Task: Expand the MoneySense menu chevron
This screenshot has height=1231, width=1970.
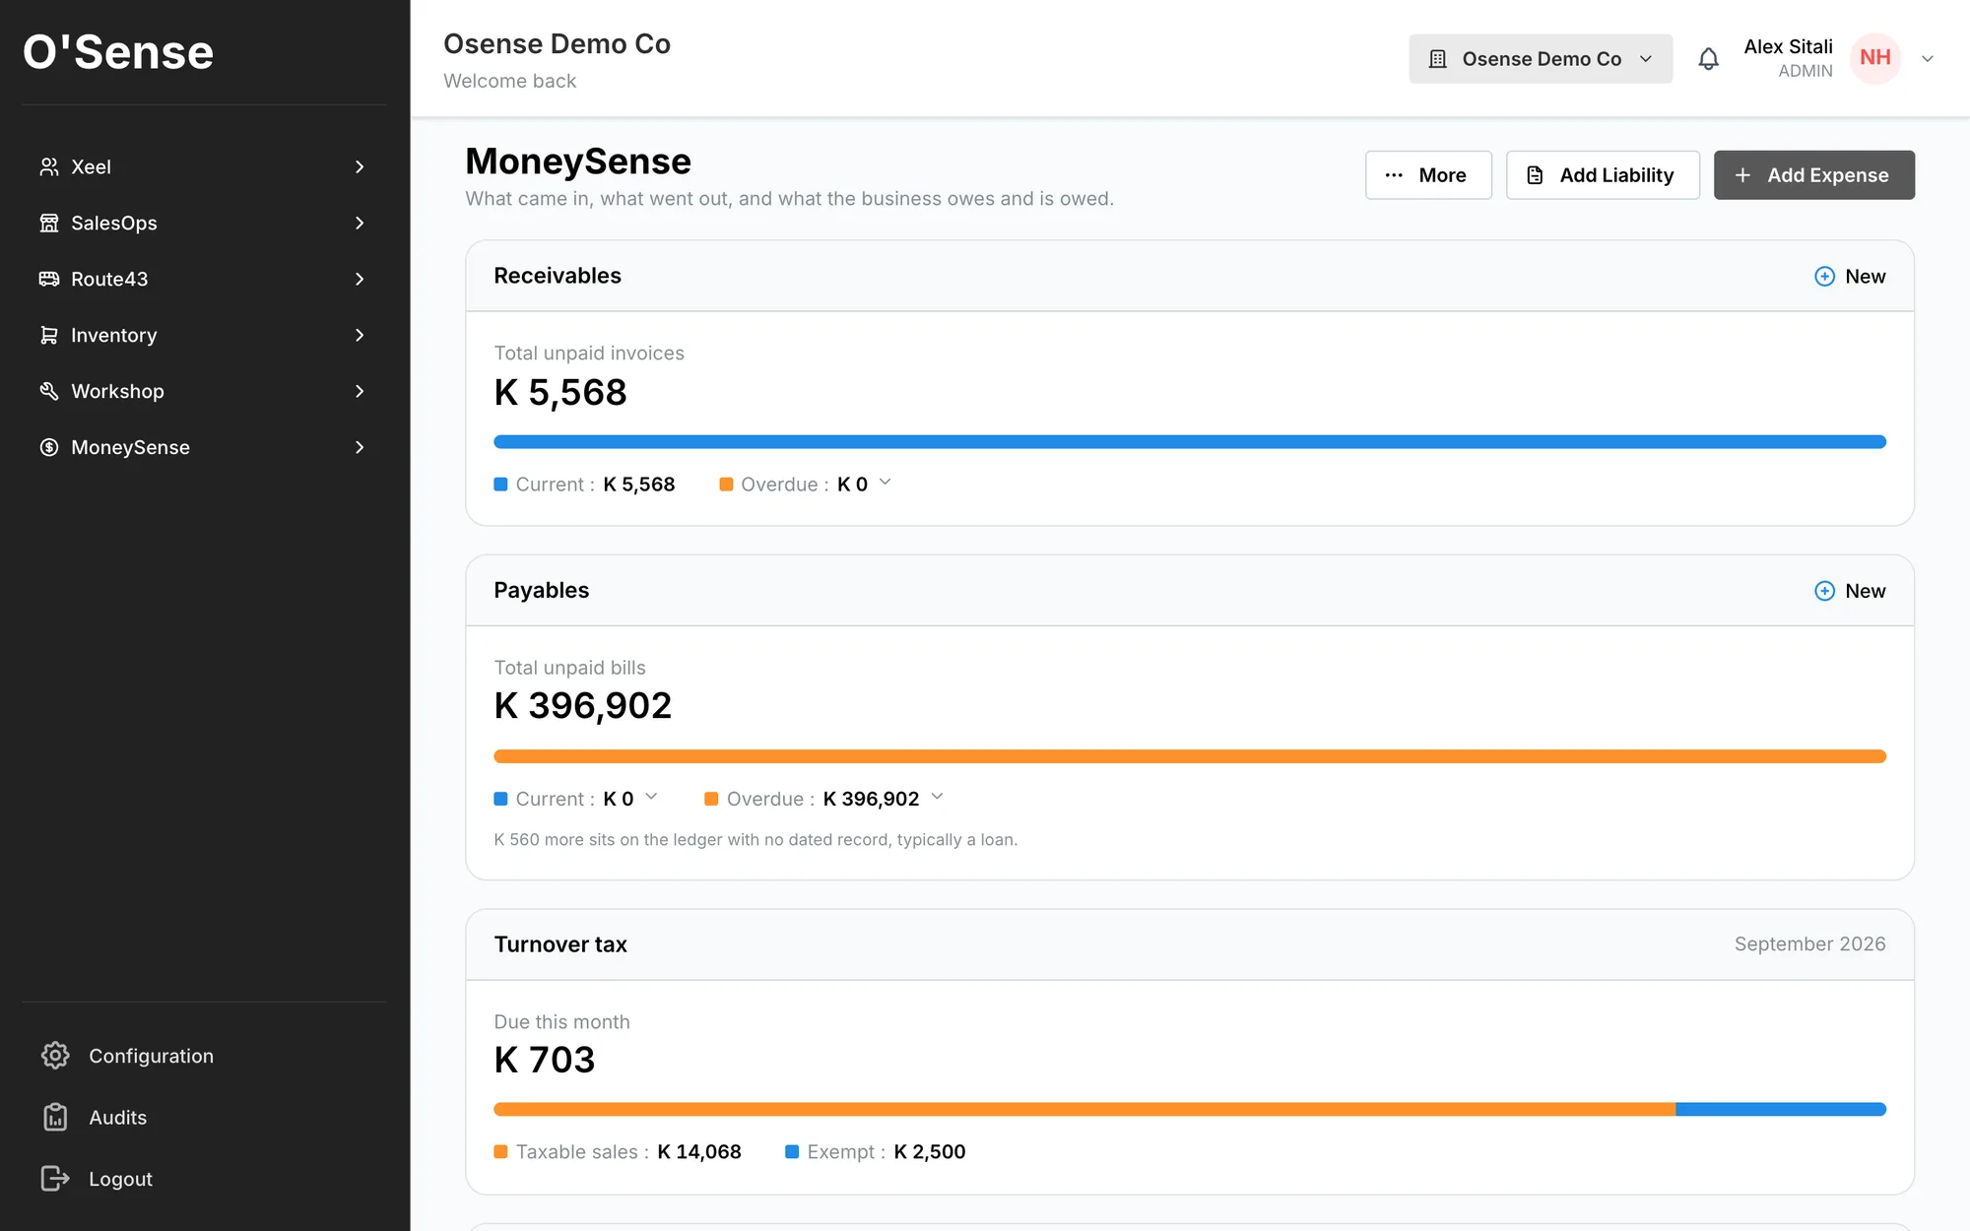Action: point(360,447)
